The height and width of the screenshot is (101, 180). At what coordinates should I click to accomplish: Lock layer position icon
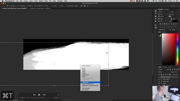(166, 75)
